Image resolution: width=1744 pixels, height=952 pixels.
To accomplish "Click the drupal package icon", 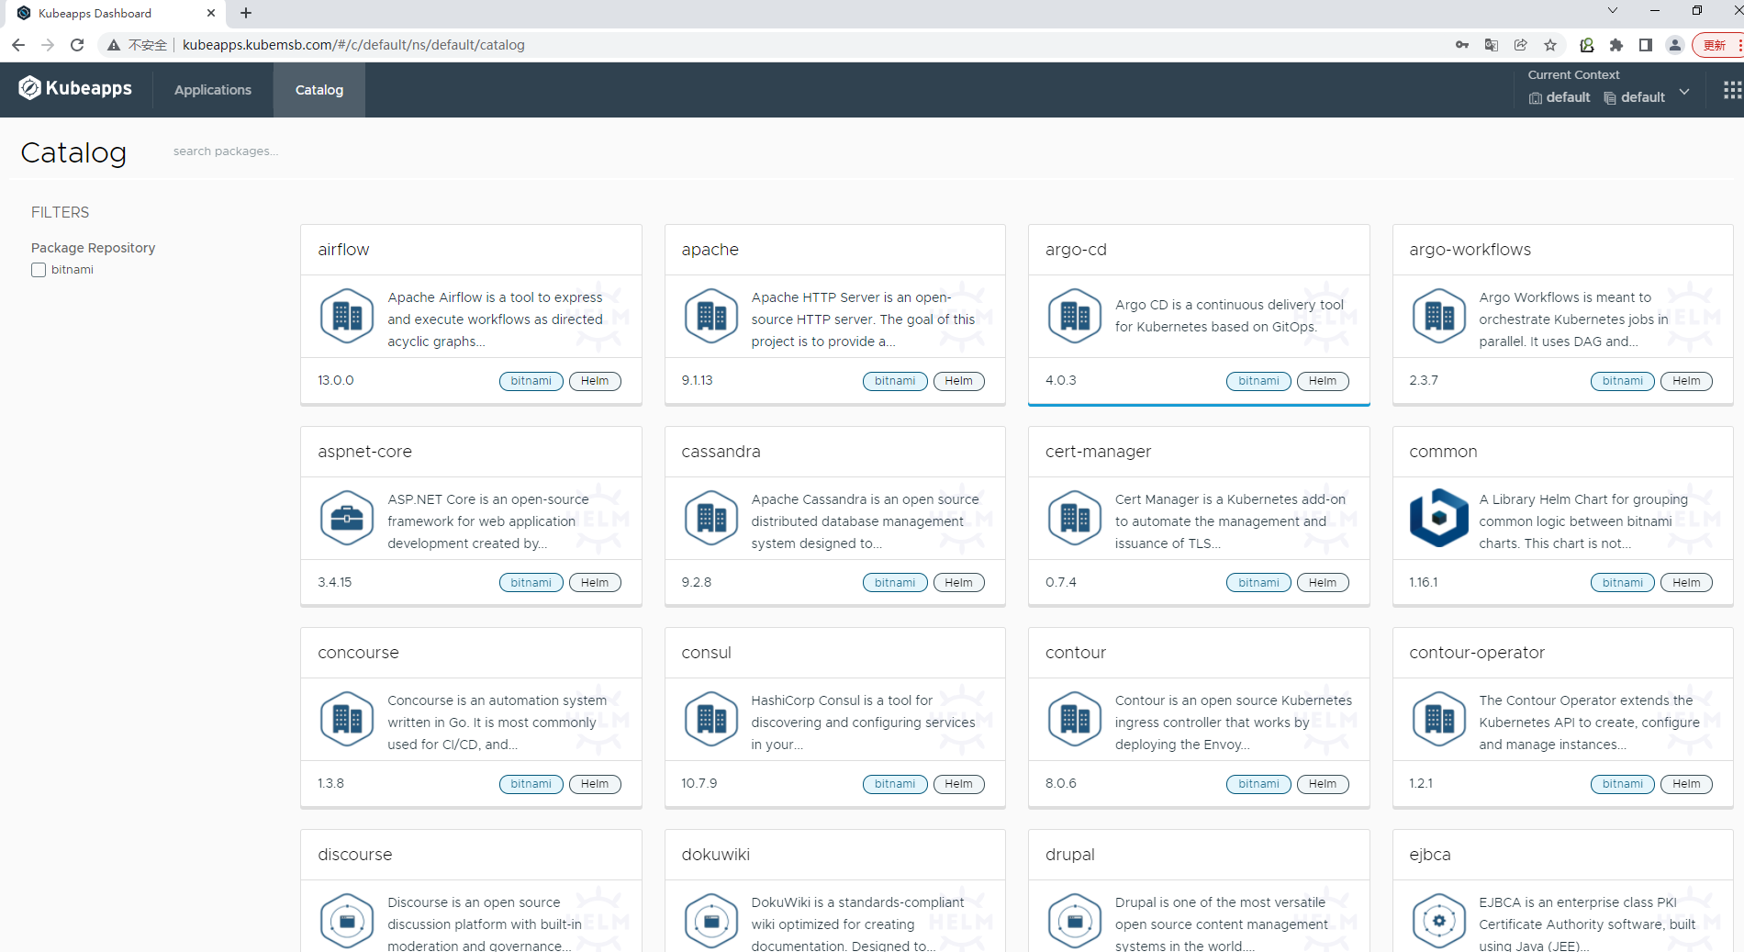I will tap(1075, 921).
